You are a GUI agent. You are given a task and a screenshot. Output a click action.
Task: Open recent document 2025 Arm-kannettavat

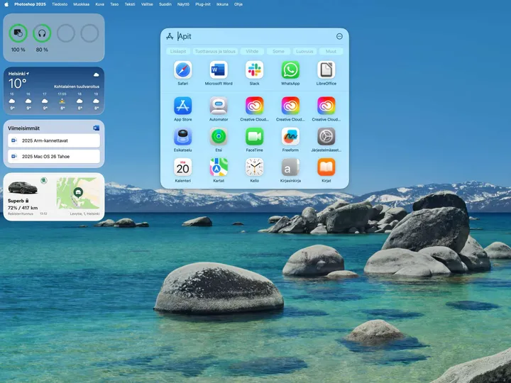click(54, 140)
